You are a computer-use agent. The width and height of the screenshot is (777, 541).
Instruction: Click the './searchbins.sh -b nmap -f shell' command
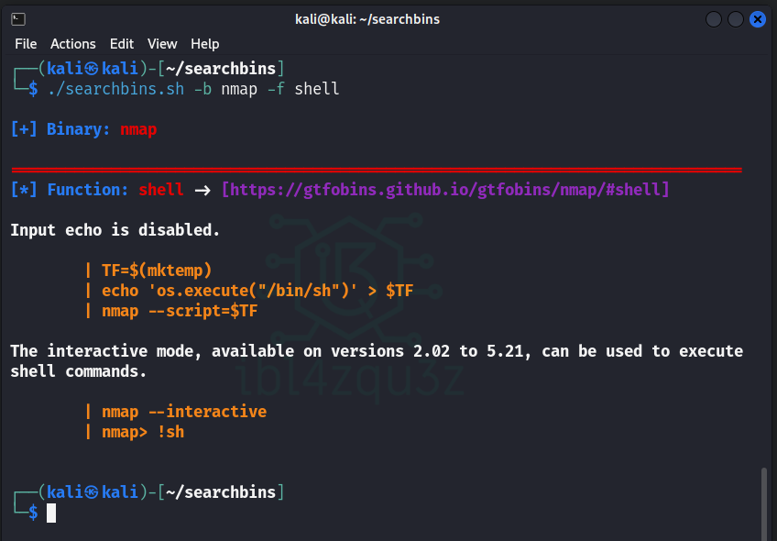(x=193, y=89)
